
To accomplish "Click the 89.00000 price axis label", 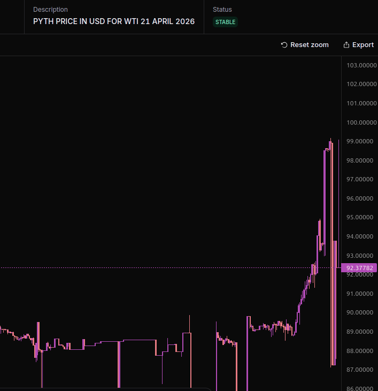I will point(360,332).
